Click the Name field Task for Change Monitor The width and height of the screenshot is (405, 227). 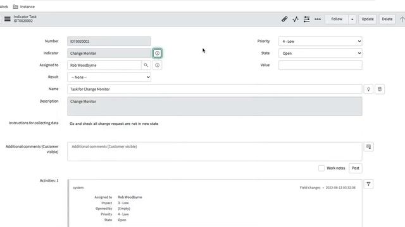(x=215, y=89)
